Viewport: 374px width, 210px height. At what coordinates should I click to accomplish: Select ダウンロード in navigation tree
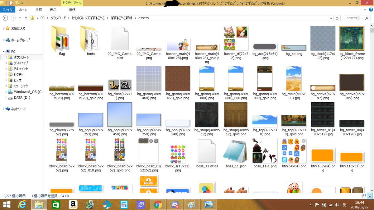(21, 58)
